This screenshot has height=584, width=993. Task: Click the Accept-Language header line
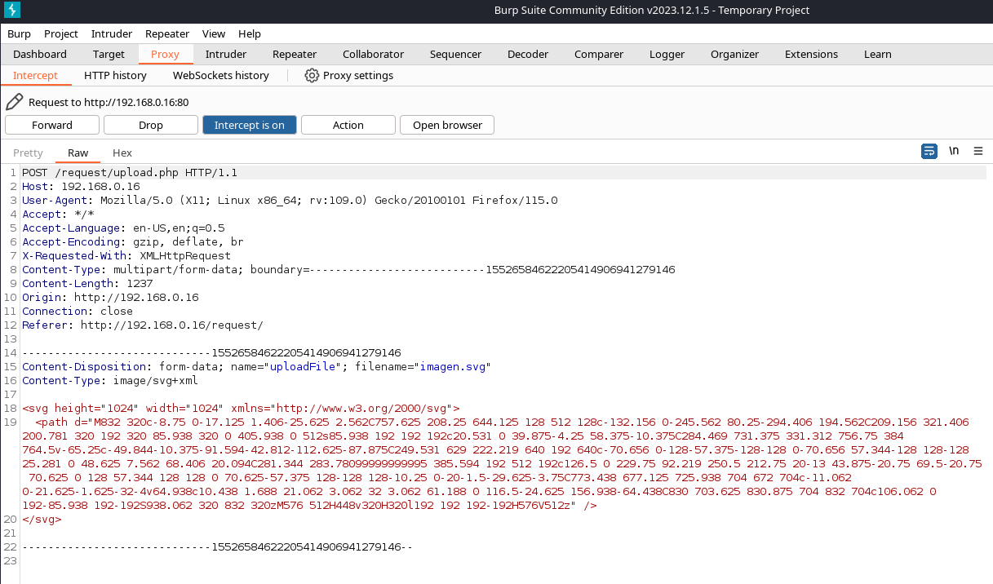click(x=123, y=228)
